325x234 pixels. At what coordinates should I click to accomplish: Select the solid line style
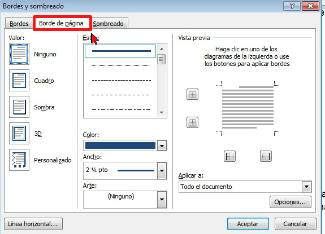[x=120, y=51]
